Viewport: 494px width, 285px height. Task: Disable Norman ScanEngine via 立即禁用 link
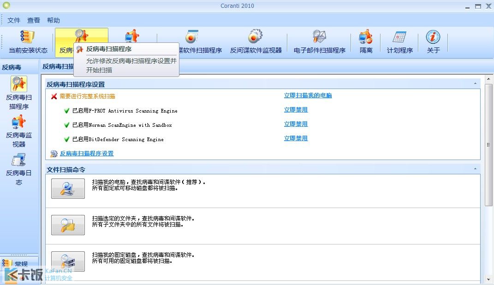pyautogui.click(x=296, y=124)
